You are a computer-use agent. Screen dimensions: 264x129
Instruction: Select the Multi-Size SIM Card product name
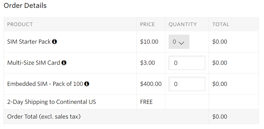[34, 63]
